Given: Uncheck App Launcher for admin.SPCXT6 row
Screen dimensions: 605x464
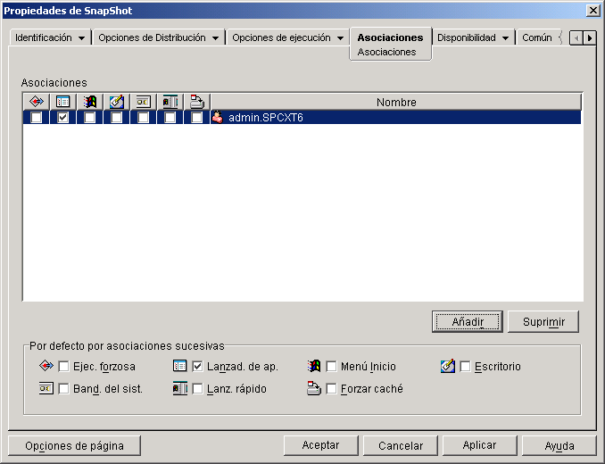Looking at the screenshot, I should click(x=62, y=117).
